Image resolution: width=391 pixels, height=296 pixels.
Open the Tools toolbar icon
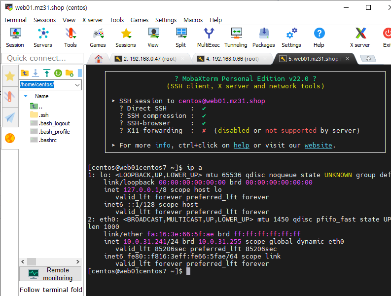(71, 37)
